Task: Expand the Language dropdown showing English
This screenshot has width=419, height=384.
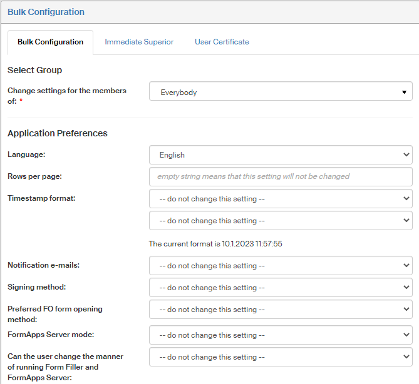Action: pyautogui.click(x=281, y=154)
